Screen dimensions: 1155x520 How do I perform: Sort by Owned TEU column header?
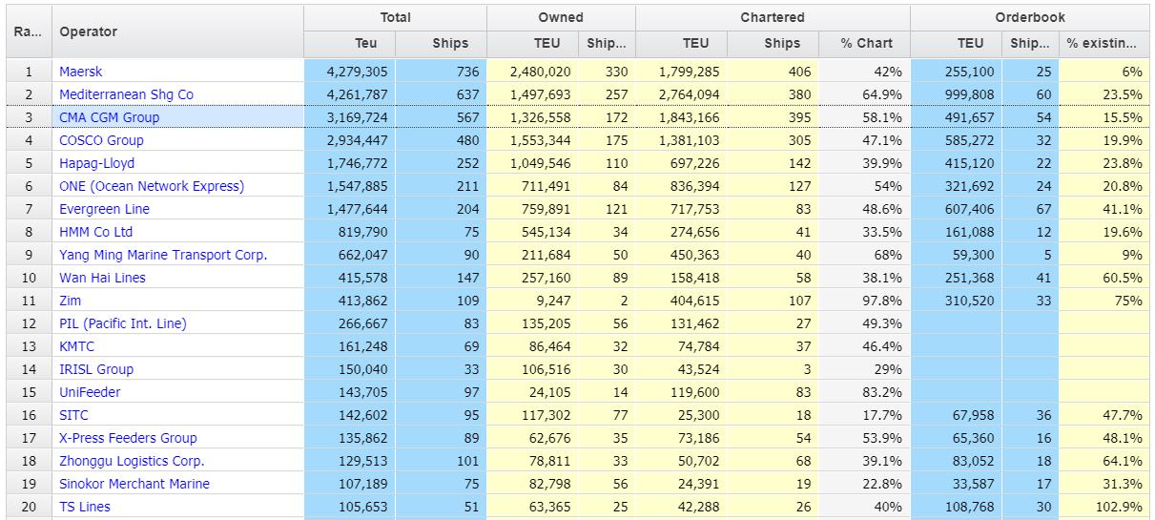point(533,44)
